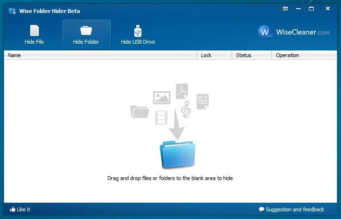Click the drag and drop hint text

[x=170, y=178]
